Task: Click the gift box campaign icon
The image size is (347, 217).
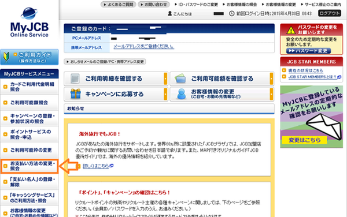Action: point(75,94)
